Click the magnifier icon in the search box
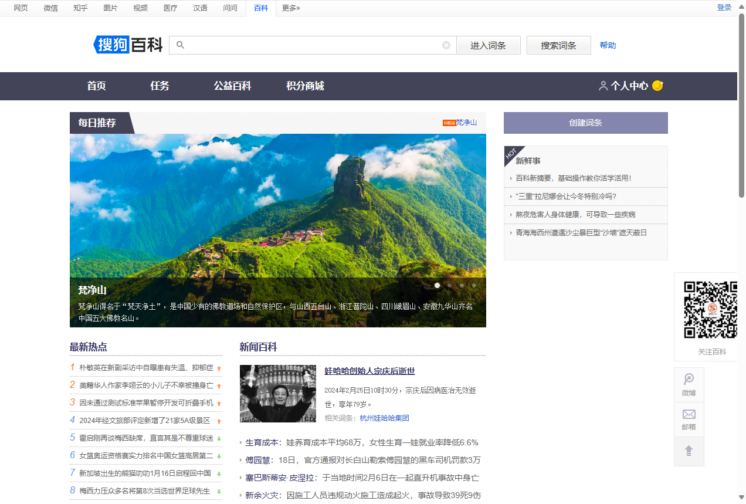The width and height of the screenshot is (746, 504). [x=180, y=45]
